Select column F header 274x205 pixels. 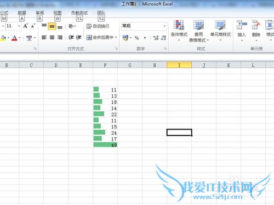105,65
